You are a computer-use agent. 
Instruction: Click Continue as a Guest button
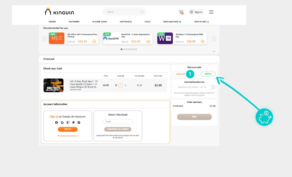pos(118,129)
